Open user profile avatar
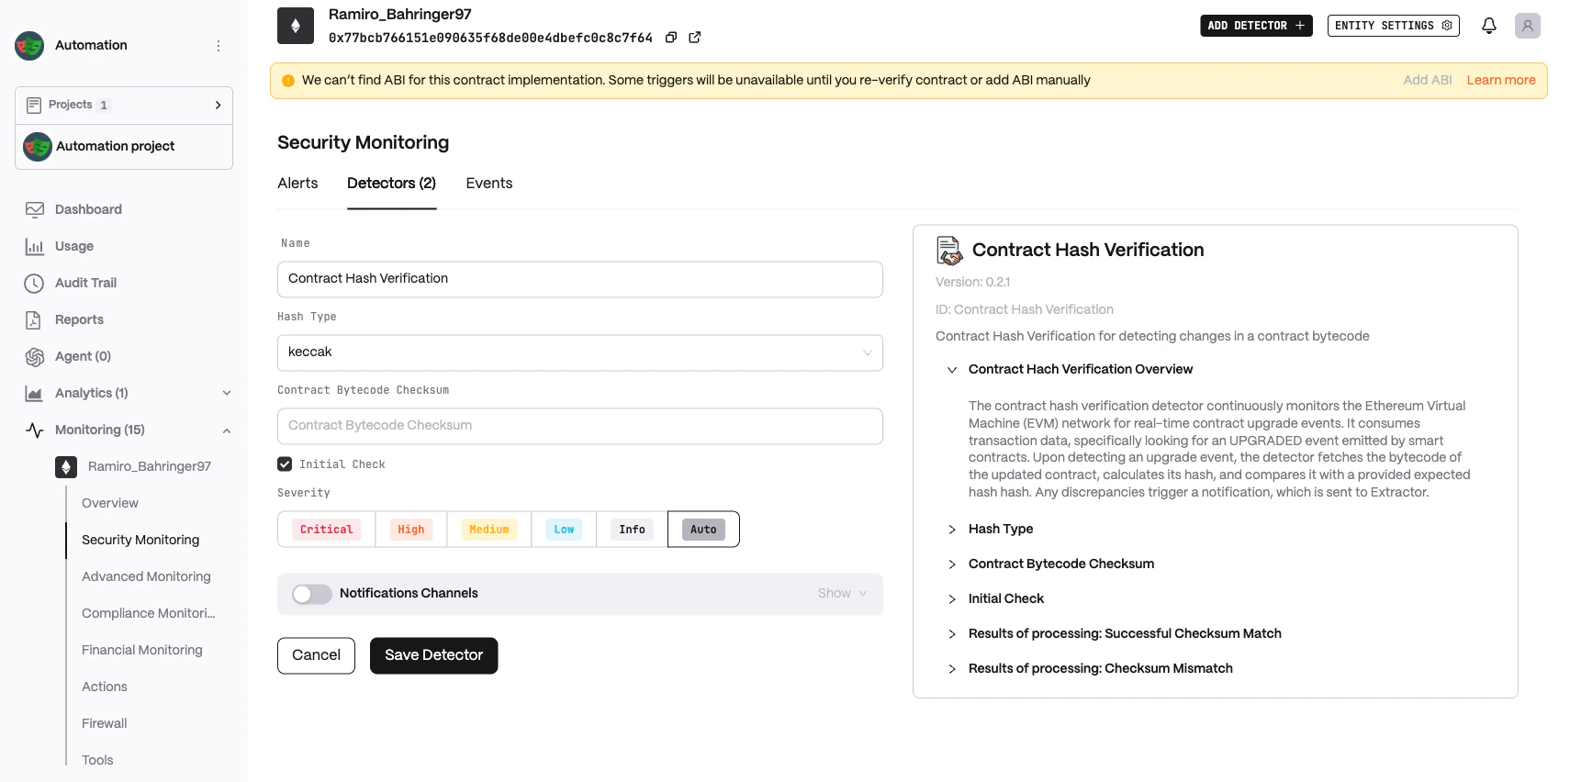 click(x=1528, y=26)
